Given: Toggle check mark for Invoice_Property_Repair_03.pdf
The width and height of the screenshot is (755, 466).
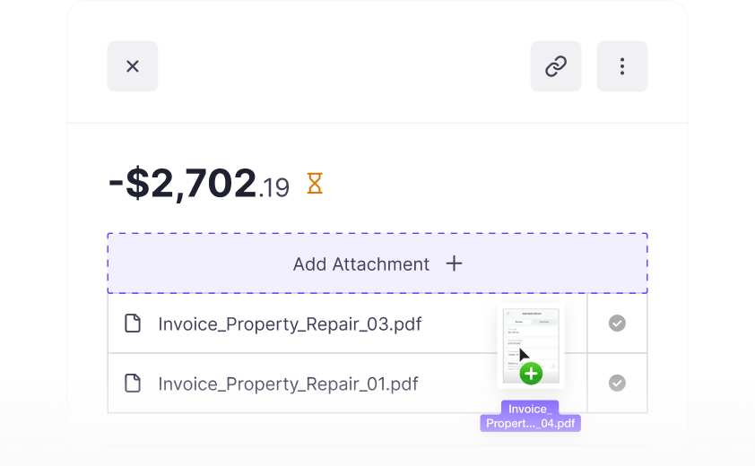Looking at the screenshot, I should (x=617, y=323).
